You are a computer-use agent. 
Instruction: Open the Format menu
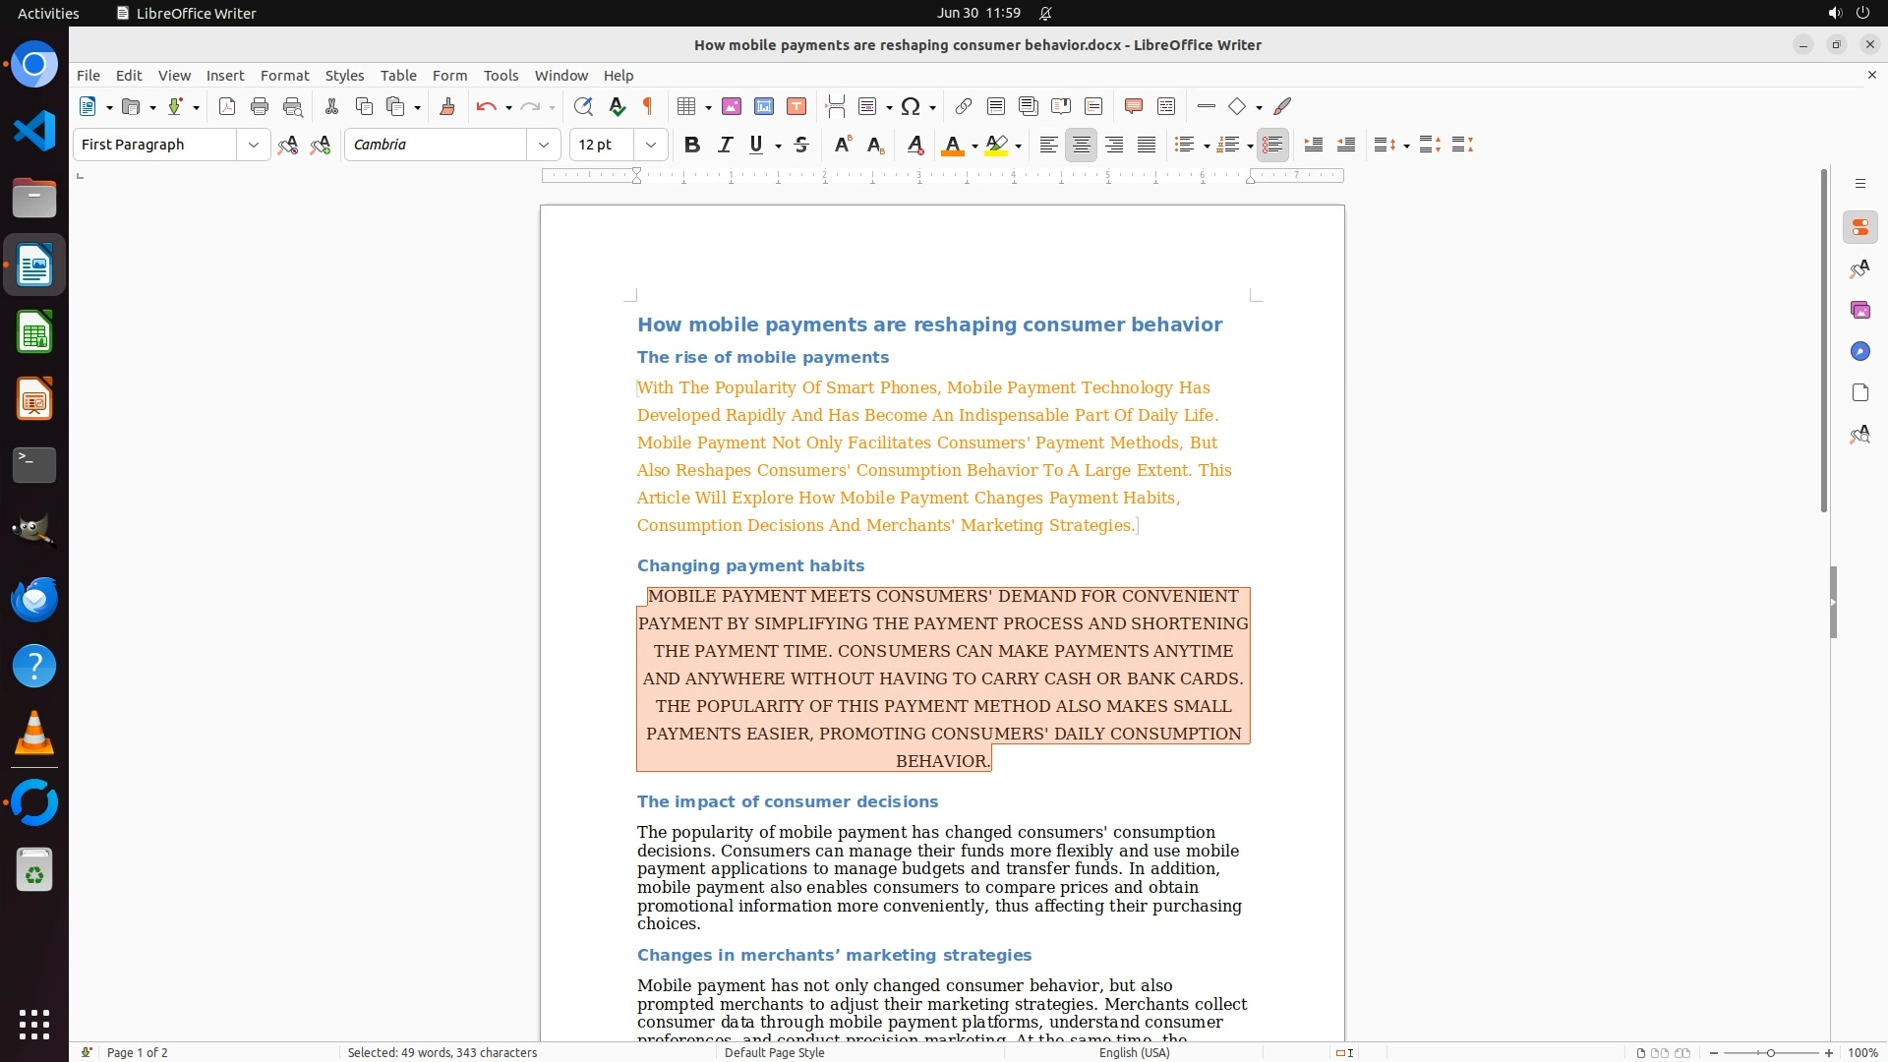284,75
